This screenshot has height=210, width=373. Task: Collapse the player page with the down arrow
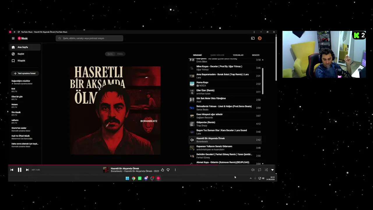(272, 170)
